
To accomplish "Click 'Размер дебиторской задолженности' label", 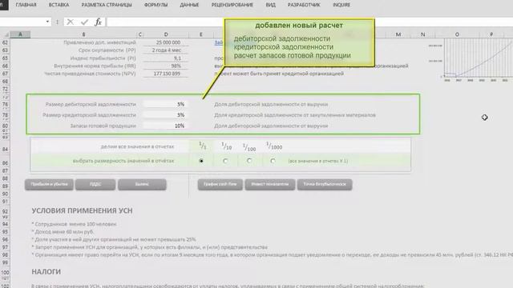I will tap(91, 104).
